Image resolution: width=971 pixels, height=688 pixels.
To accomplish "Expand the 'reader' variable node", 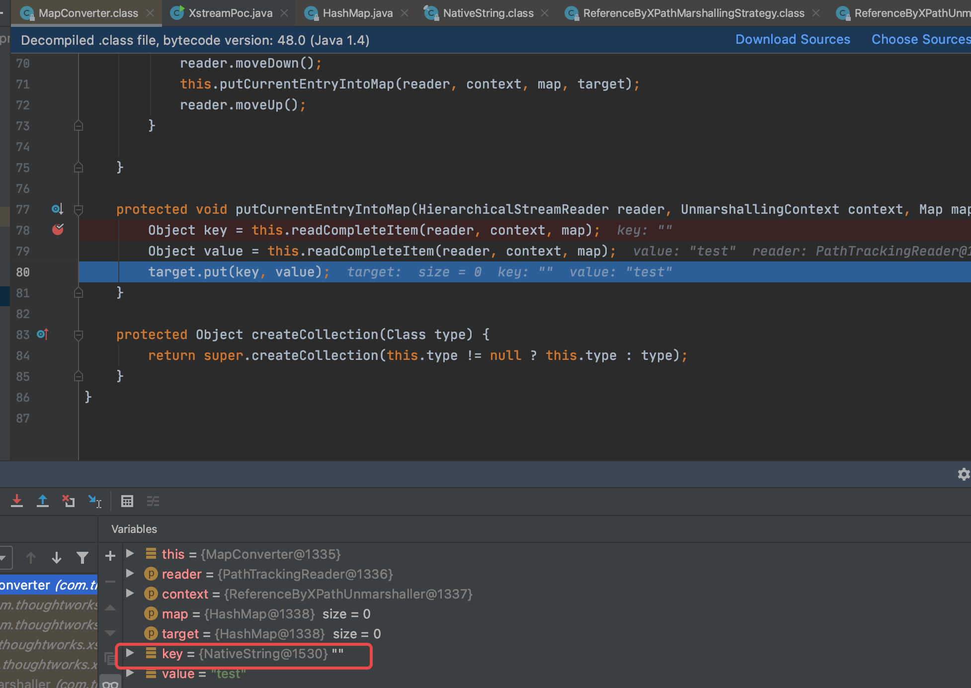I will 130,574.
